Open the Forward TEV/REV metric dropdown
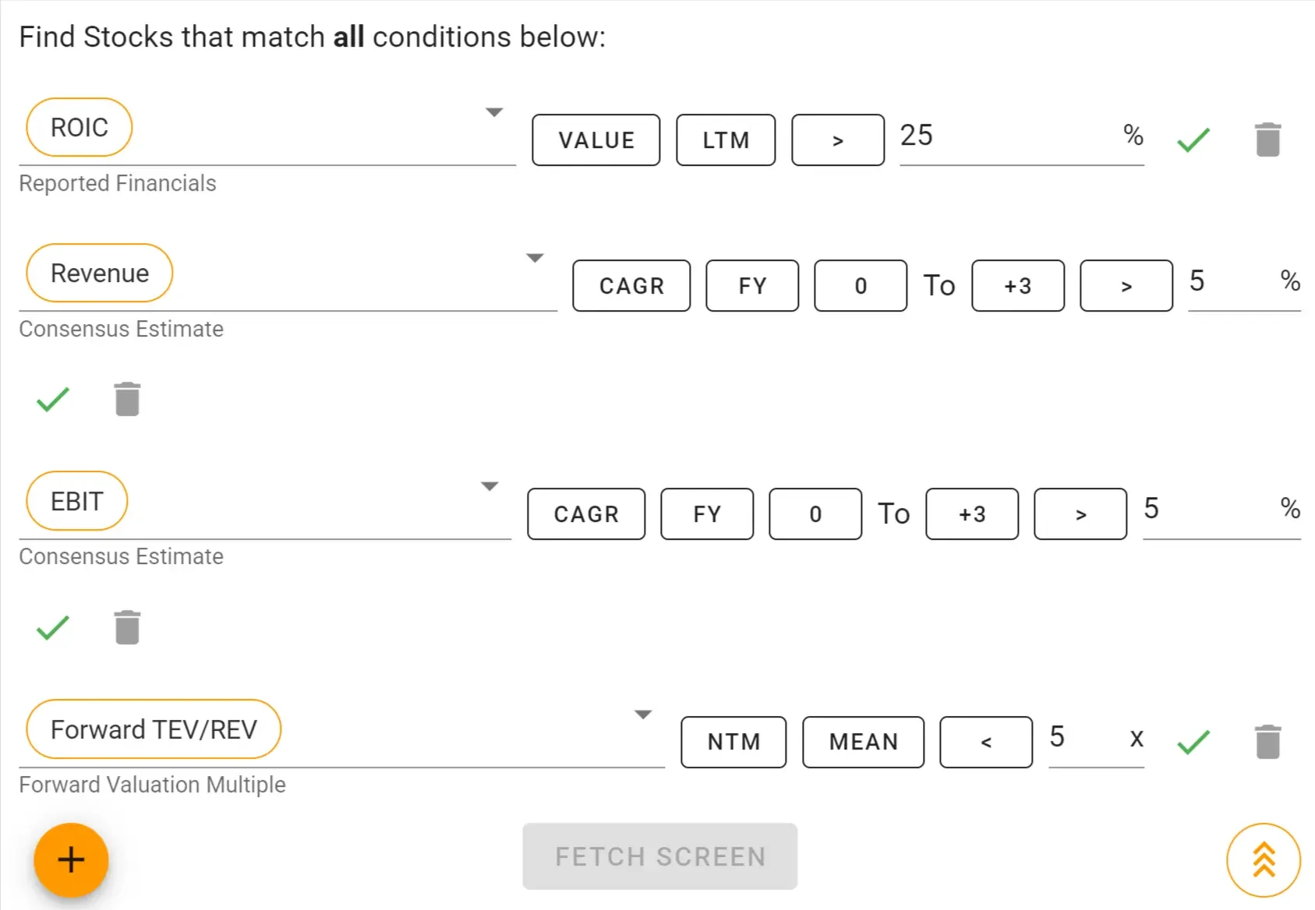Viewport: 1315px width, 910px height. click(x=643, y=714)
